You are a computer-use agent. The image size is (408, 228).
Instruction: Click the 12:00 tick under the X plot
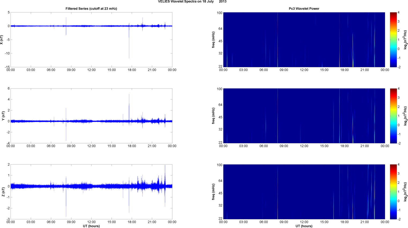coord(91,70)
